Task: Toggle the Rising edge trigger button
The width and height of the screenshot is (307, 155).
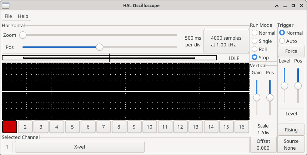Action: click(291, 130)
